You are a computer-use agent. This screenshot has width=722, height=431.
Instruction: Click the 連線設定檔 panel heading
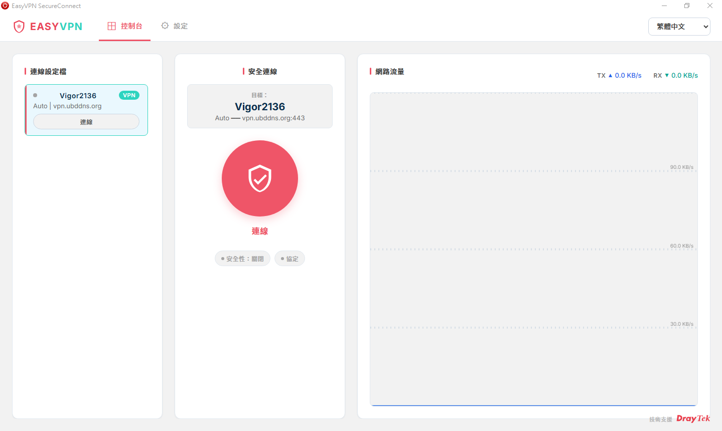[x=48, y=72]
